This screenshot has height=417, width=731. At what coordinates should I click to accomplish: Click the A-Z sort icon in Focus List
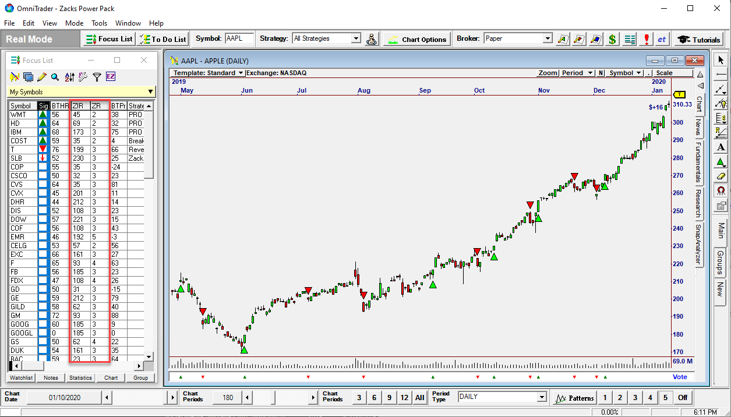[x=70, y=77]
